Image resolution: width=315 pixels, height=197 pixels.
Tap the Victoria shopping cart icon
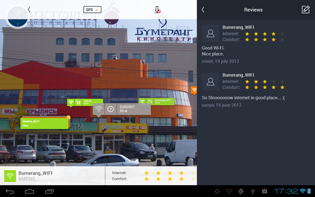click(78, 102)
